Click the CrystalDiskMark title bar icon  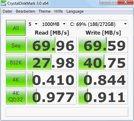(3, 3)
